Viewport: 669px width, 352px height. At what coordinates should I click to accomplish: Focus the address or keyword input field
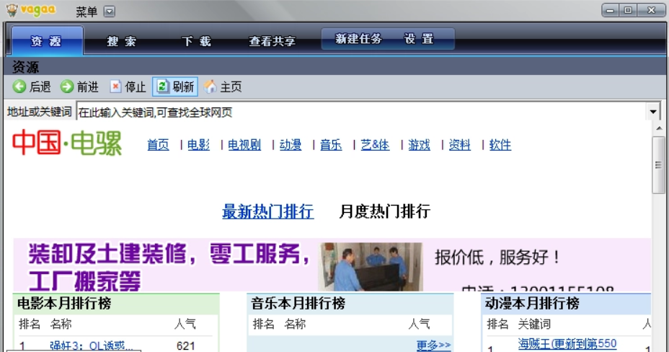click(x=362, y=113)
